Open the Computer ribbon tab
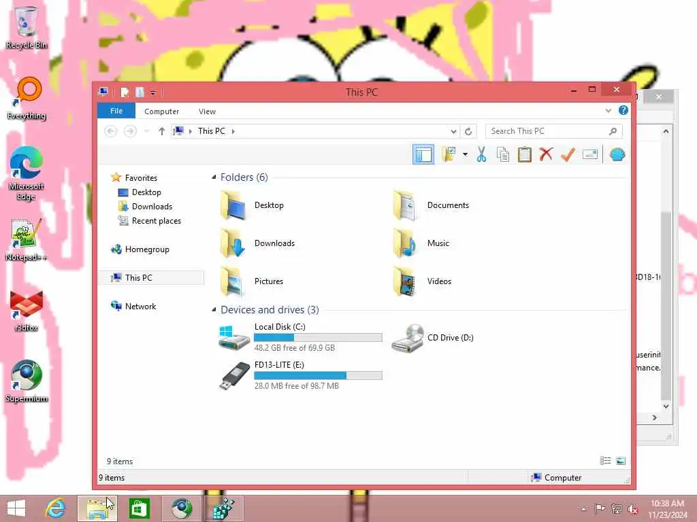Viewport: 697px width, 522px height. click(x=161, y=111)
